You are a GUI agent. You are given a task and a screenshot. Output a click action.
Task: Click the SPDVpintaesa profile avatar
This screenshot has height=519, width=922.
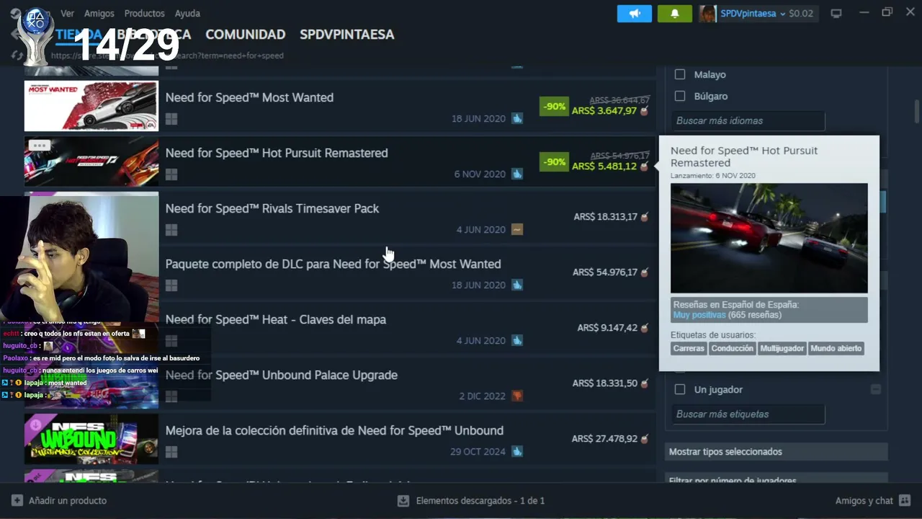pyautogui.click(x=707, y=14)
